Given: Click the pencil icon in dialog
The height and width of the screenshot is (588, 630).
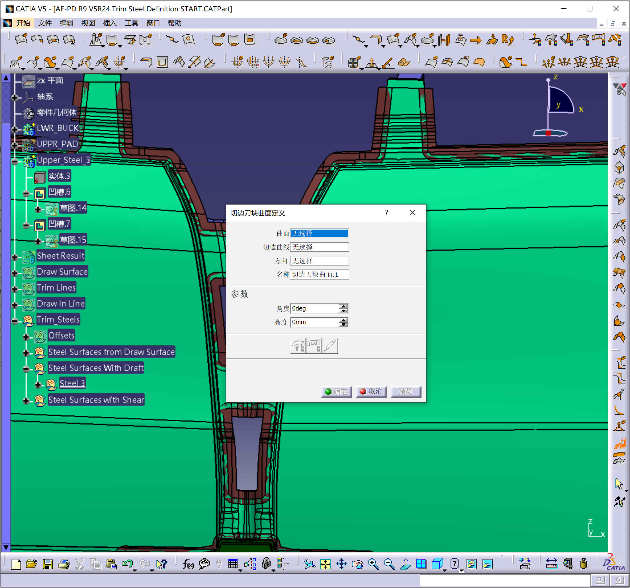Looking at the screenshot, I should click(x=330, y=346).
